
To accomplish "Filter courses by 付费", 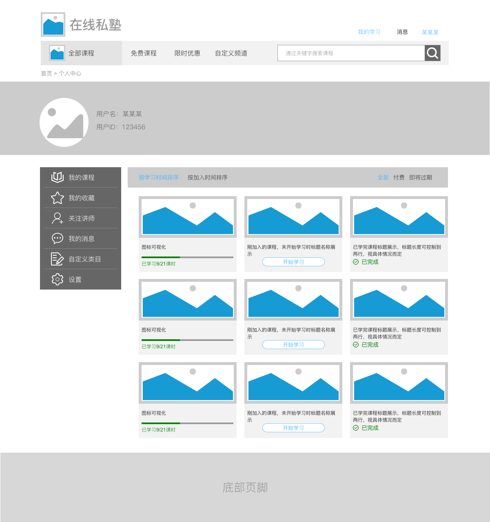I will pos(399,177).
